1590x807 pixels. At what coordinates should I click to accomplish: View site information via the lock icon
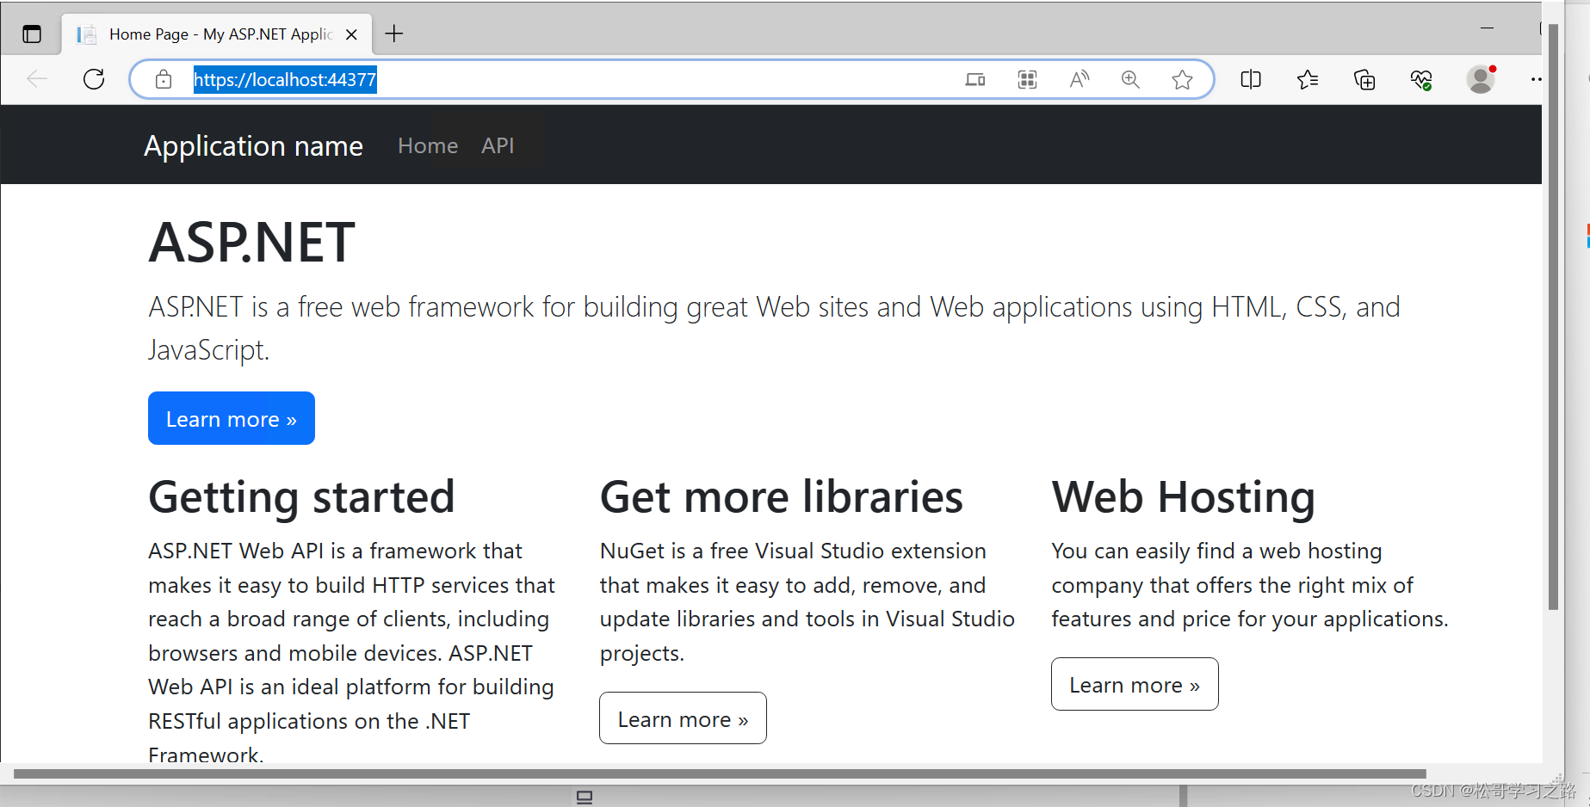click(164, 80)
